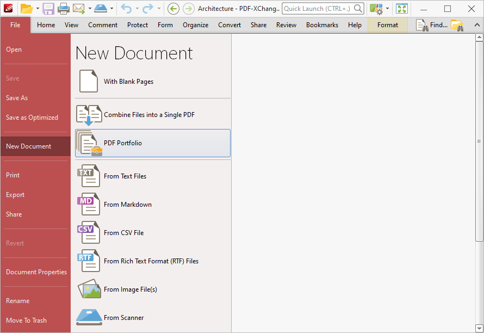The height and width of the screenshot is (333, 484).
Task: Click the PDF Portfolio briefcase icon
Action: [90, 143]
